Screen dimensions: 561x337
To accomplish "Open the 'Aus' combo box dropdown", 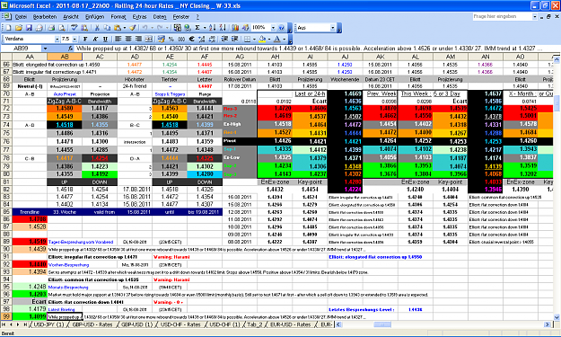I will pyautogui.click(x=332, y=28).
